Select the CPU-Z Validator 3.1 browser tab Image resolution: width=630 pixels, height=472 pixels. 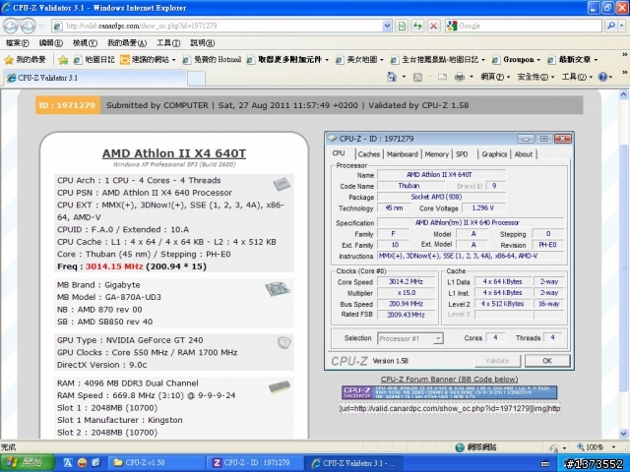[95, 78]
